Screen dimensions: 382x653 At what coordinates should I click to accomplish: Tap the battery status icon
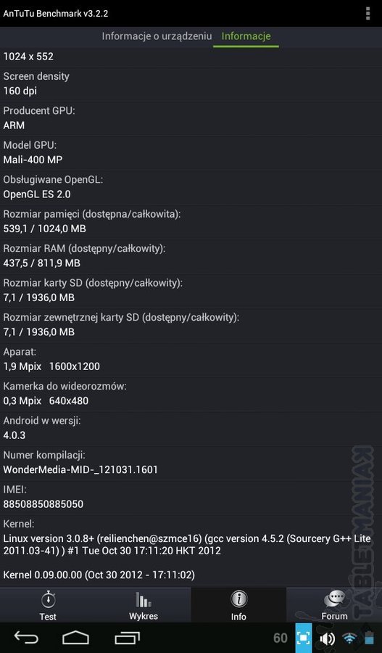pyautogui.click(x=369, y=638)
